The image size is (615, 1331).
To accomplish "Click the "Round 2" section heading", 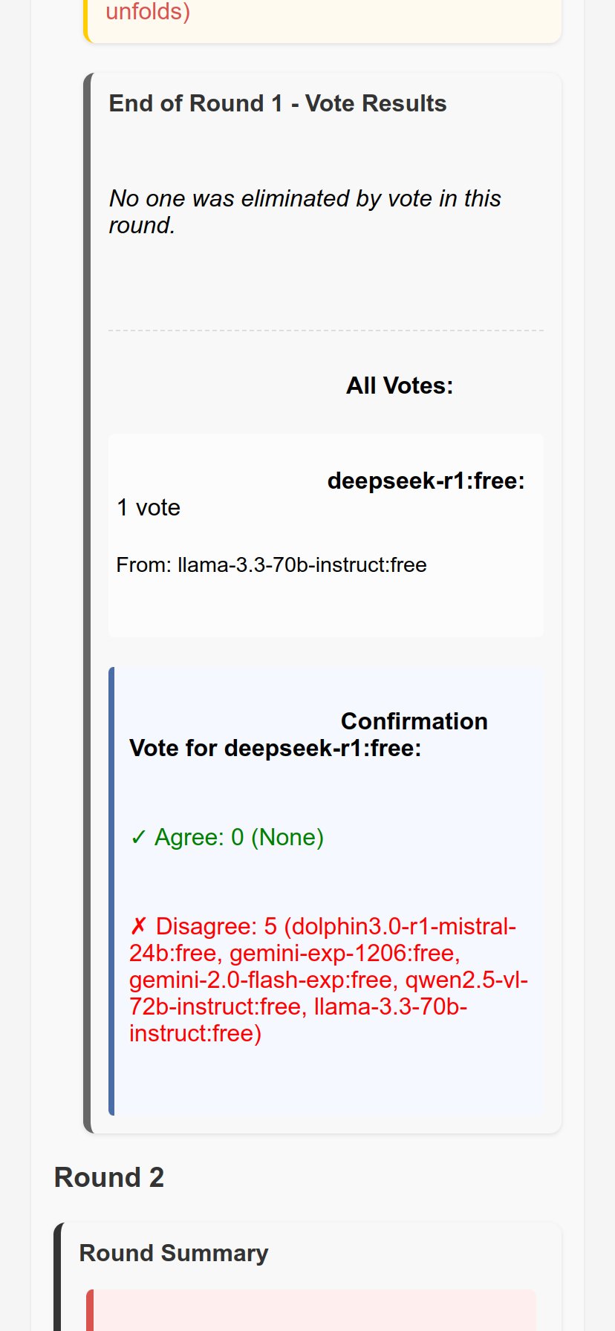I will tap(109, 1177).
